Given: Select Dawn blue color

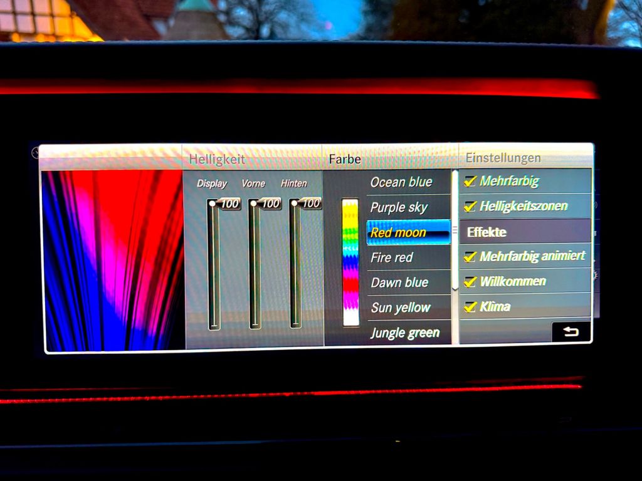Looking at the screenshot, I should click(x=399, y=282).
